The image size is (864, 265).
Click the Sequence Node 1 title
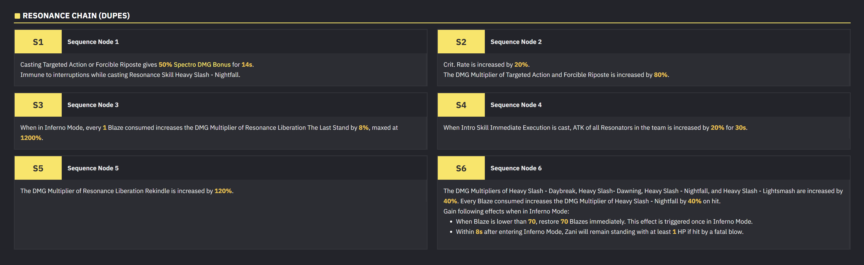pos(93,42)
